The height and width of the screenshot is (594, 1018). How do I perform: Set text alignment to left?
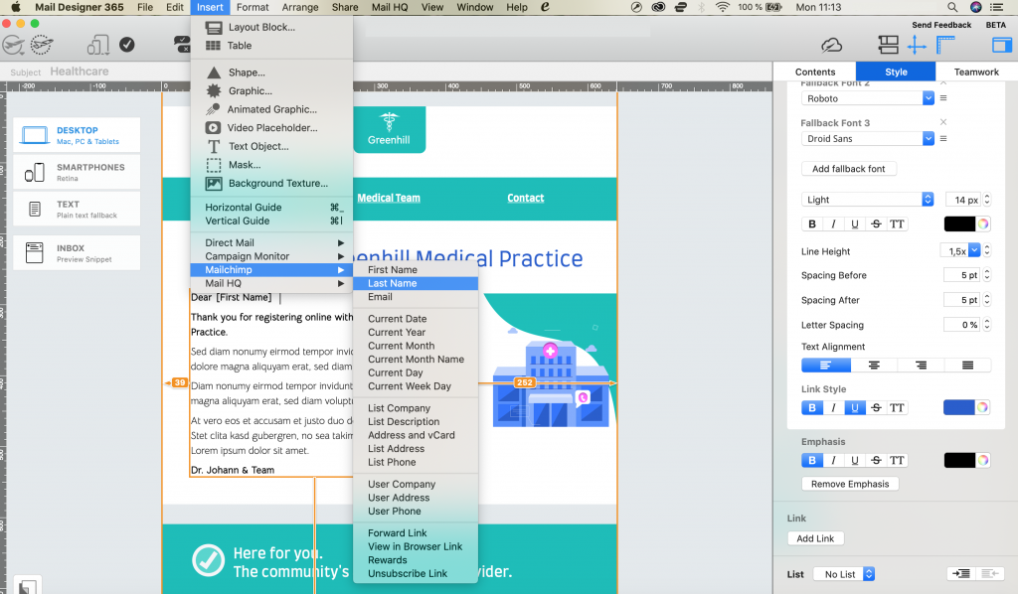[826, 366]
